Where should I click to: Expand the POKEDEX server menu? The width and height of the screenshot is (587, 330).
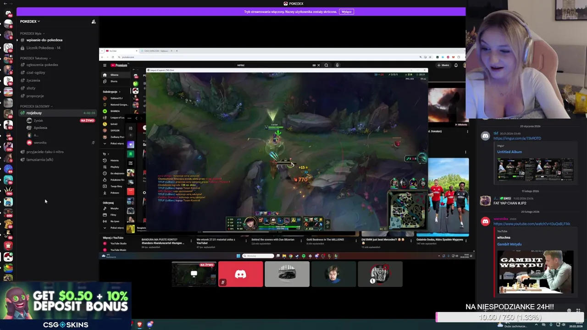pyautogui.click(x=30, y=22)
